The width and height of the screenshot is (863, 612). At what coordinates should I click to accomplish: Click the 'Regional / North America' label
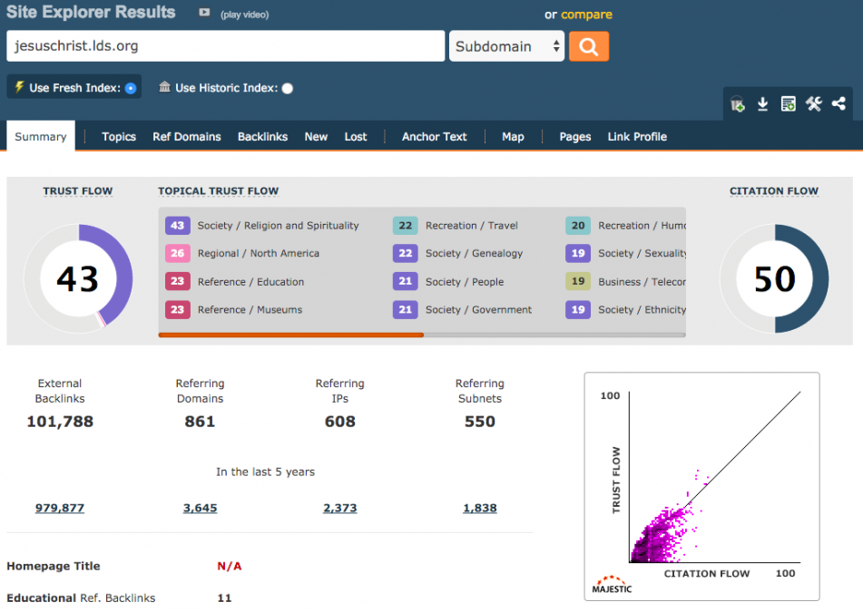(x=258, y=253)
